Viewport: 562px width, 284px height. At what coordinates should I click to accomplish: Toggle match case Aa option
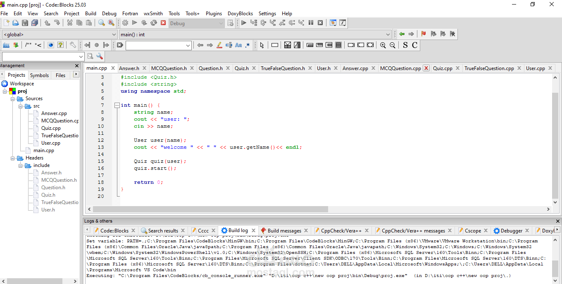(238, 45)
